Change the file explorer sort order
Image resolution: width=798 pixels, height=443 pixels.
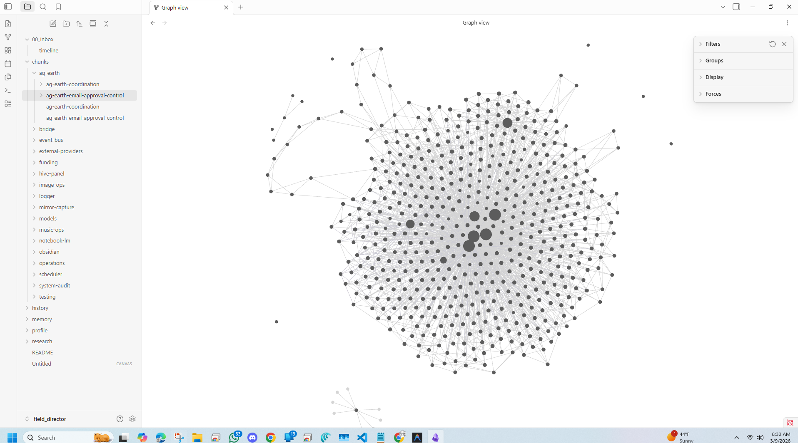pyautogui.click(x=79, y=24)
